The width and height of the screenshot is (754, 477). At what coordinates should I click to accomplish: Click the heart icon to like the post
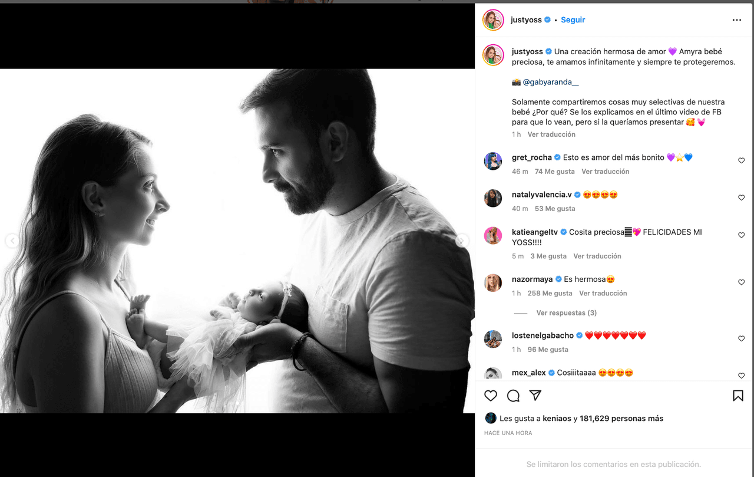pyautogui.click(x=491, y=396)
